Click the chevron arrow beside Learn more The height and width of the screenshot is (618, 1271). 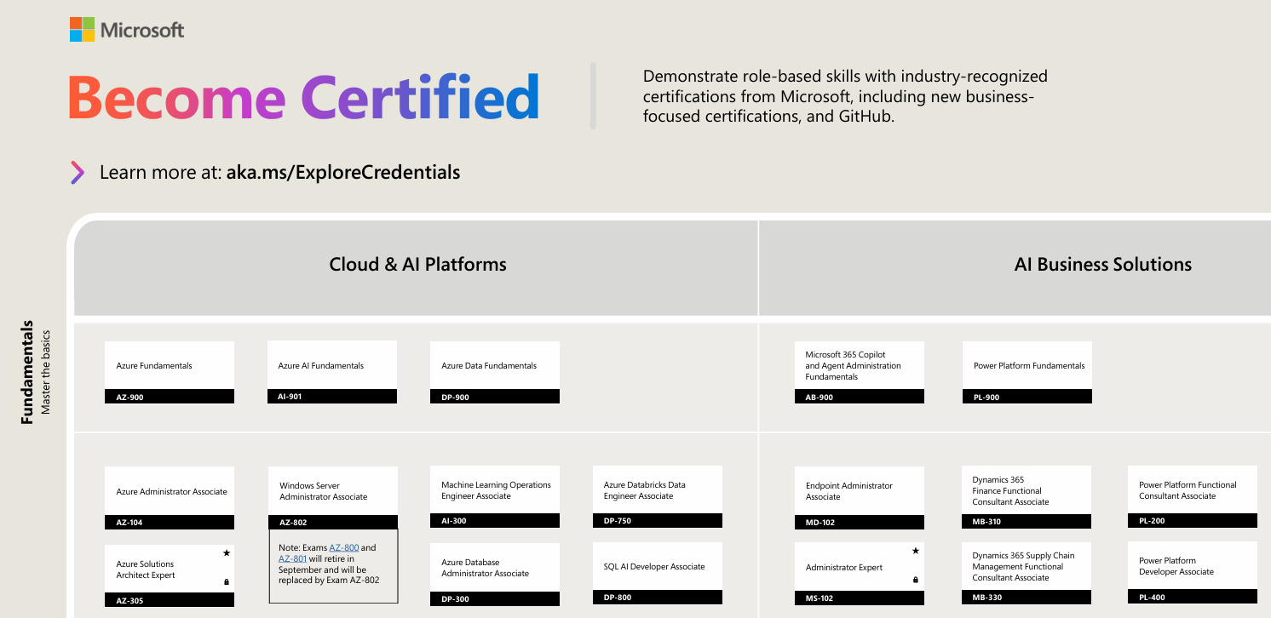click(x=78, y=173)
